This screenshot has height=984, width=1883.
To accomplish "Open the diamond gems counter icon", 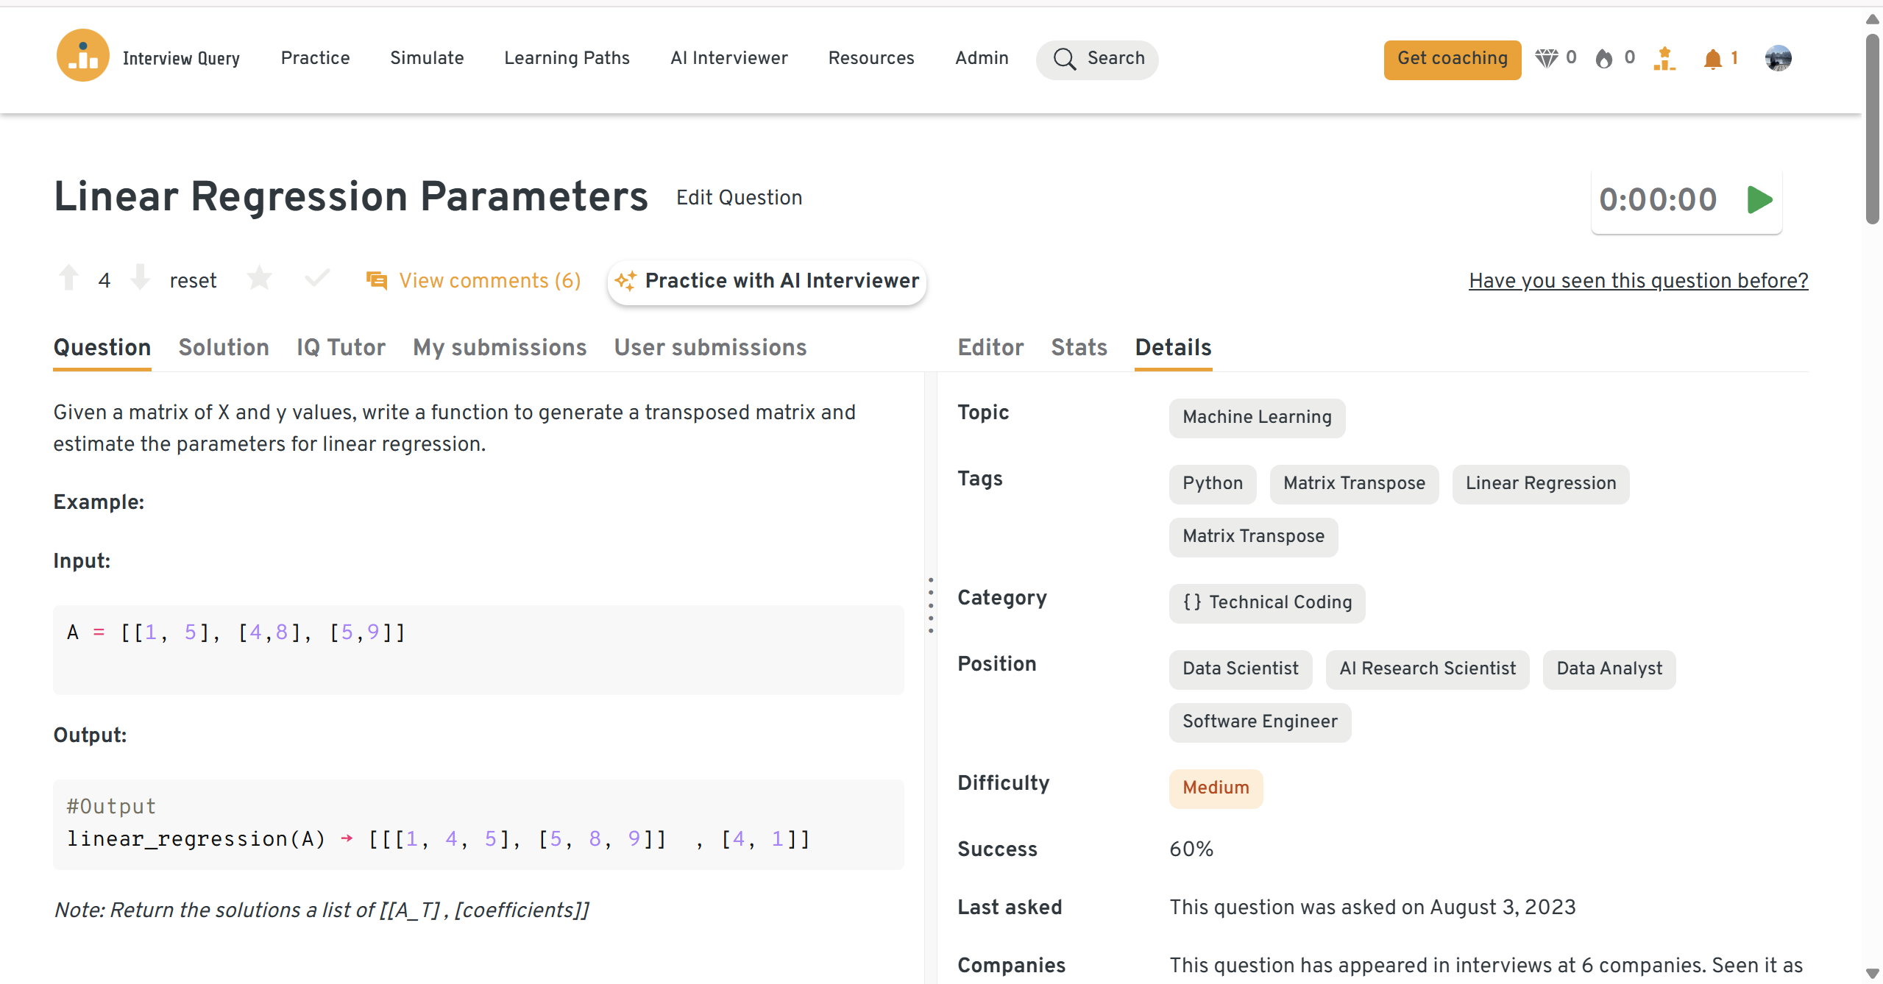I will (1546, 58).
